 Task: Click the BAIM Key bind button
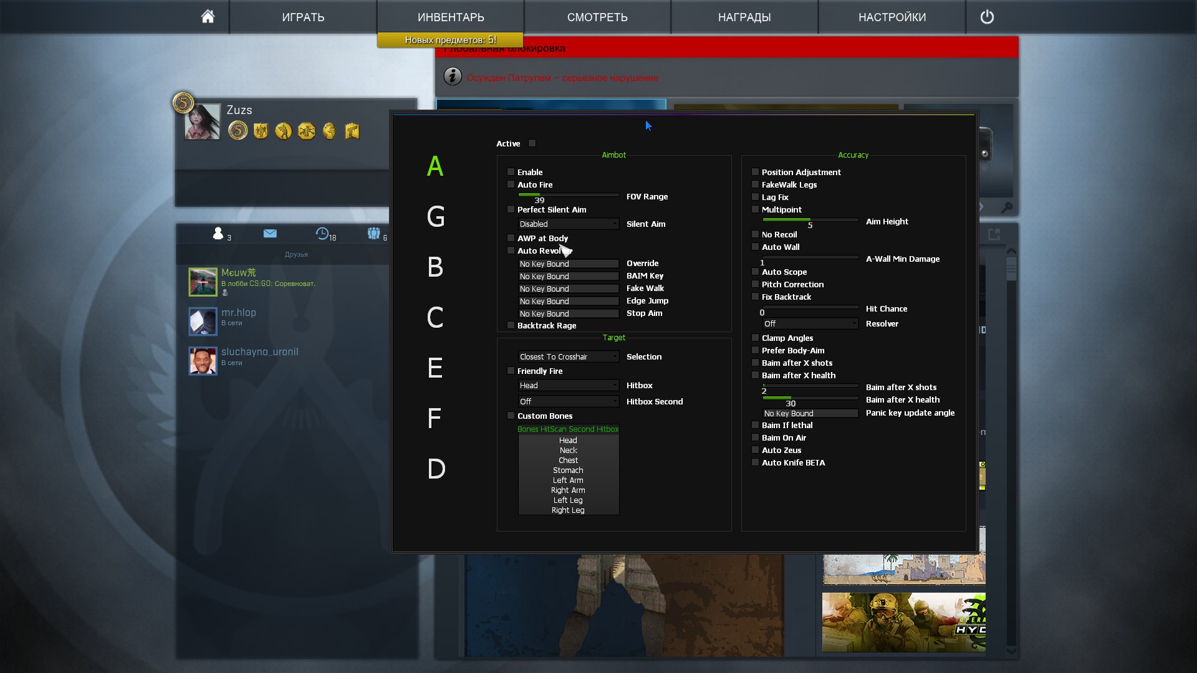coord(568,276)
